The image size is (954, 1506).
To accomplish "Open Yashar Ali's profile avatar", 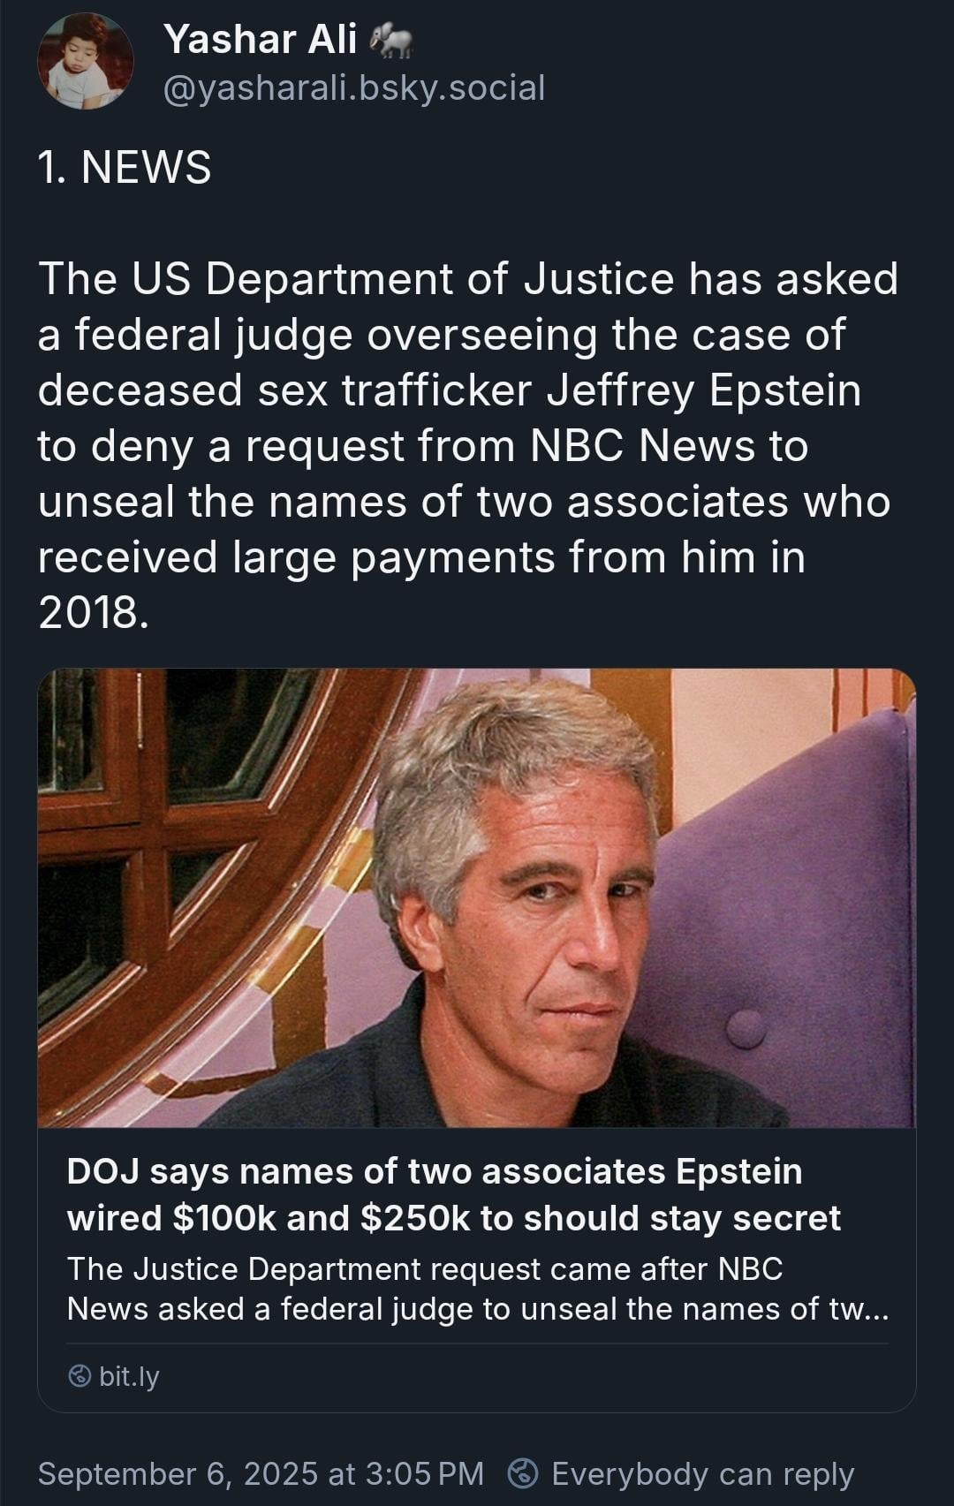I will coord(85,61).
